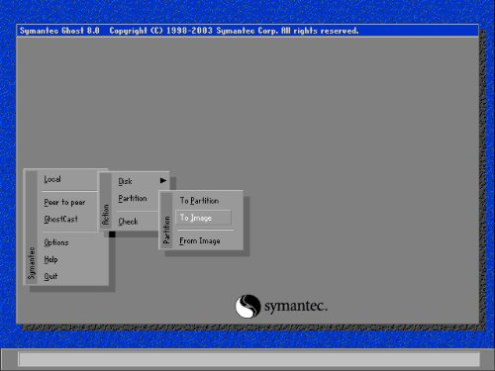Click the Symantec Ghost 8.0 title bar
The image size is (495, 371).
(x=247, y=31)
